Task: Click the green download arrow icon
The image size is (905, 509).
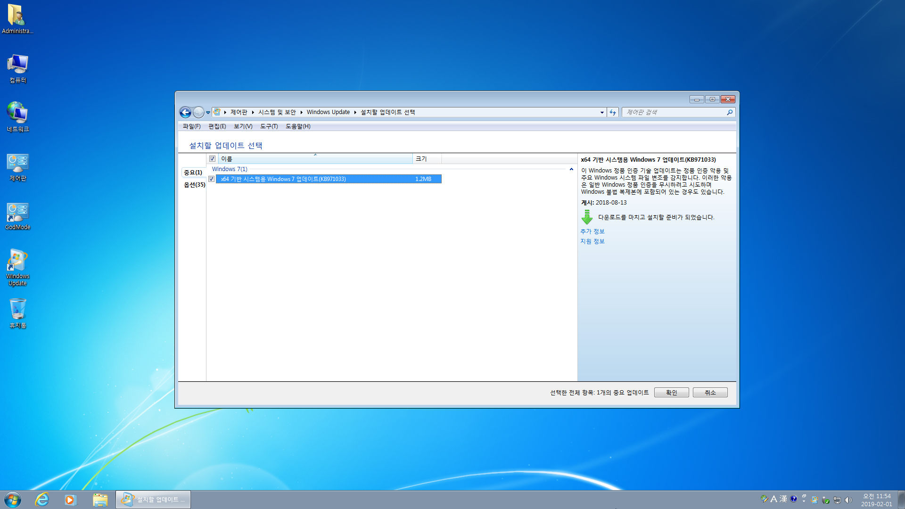Action: point(587,217)
